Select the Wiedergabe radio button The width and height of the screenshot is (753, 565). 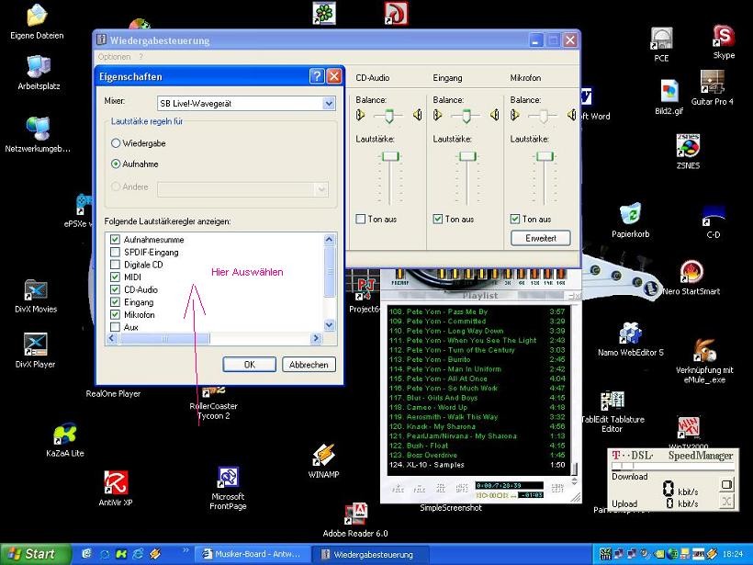click(116, 143)
